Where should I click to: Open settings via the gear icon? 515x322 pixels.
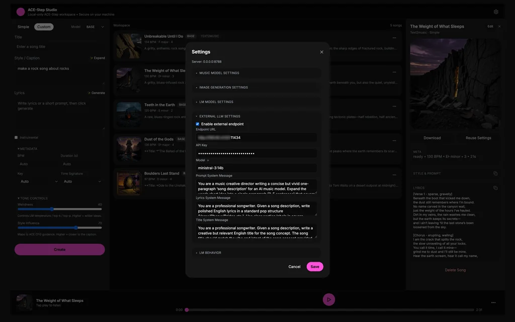[x=496, y=12]
